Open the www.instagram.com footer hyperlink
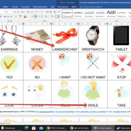Image resolution: width=131 pixels, height=131 pixels. [x=82, y=112]
